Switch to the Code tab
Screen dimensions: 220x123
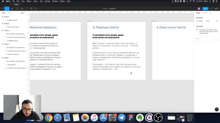pos(210,13)
